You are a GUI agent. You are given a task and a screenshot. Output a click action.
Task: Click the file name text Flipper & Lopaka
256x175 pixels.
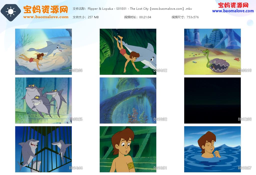100,9
